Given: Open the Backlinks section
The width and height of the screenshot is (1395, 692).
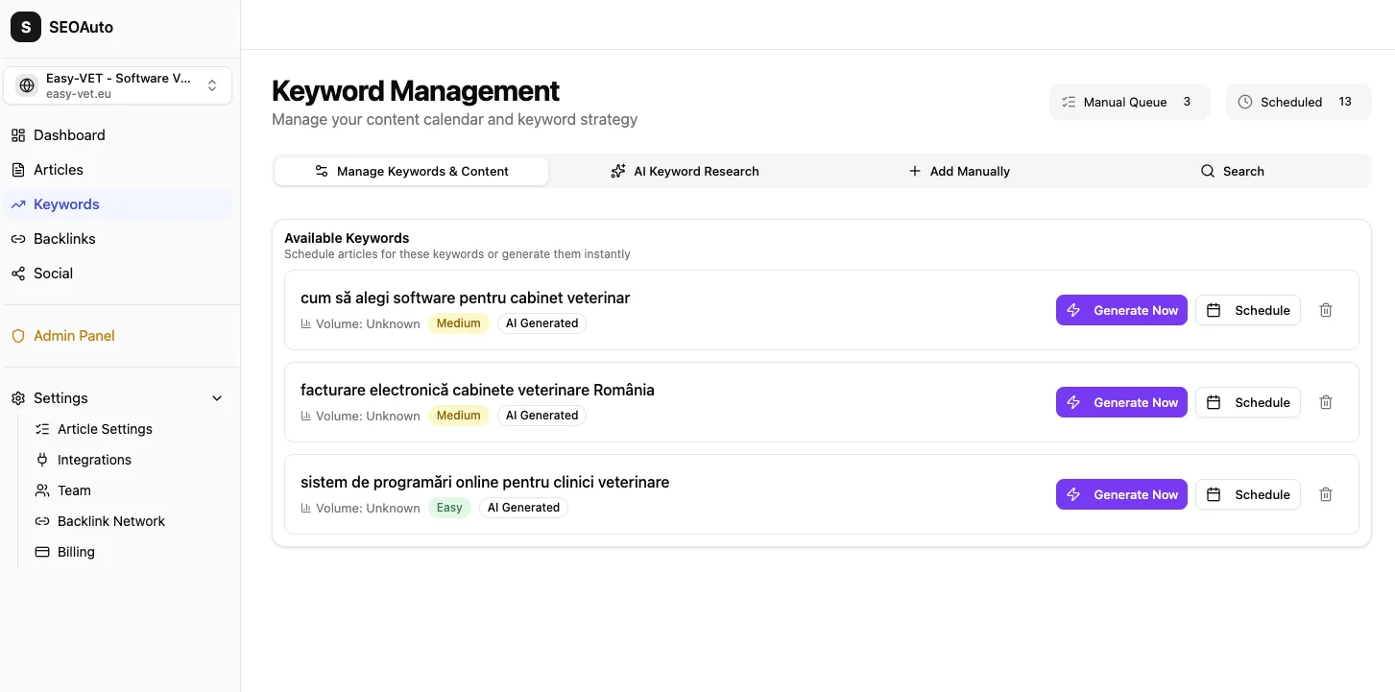Looking at the screenshot, I should pos(64,238).
